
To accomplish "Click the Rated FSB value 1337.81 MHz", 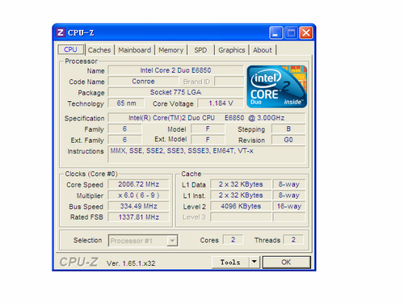I will point(138,217).
